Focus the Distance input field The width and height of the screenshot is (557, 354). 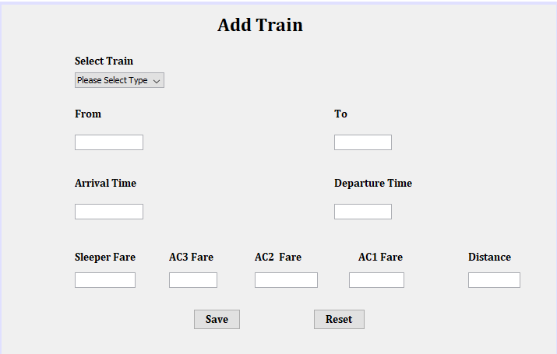[x=494, y=280]
